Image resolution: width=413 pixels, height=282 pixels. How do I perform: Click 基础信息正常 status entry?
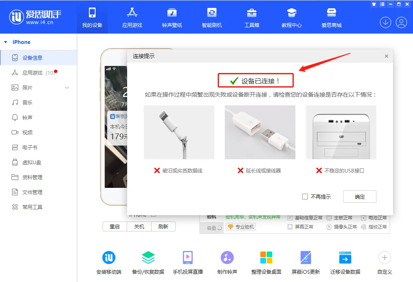click(305, 218)
